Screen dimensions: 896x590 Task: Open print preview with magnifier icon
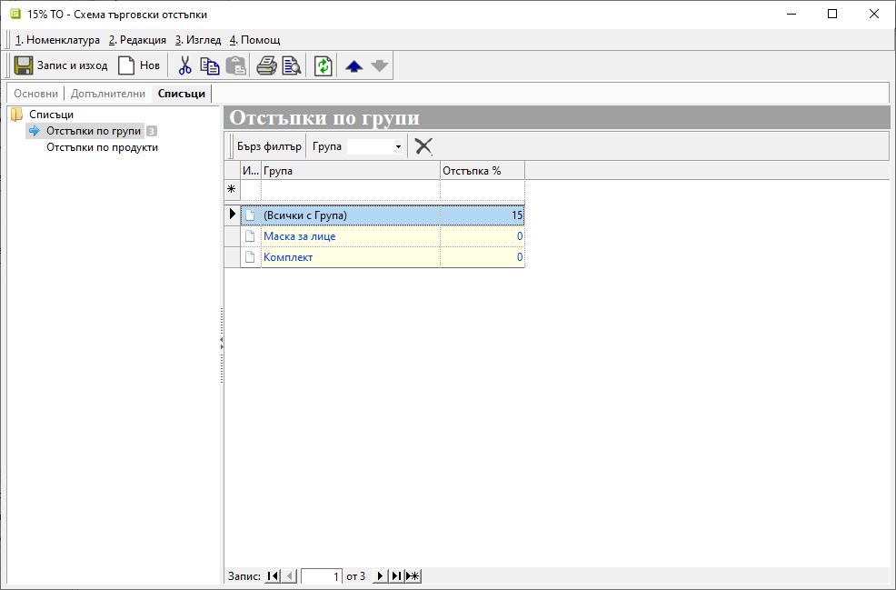[291, 65]
